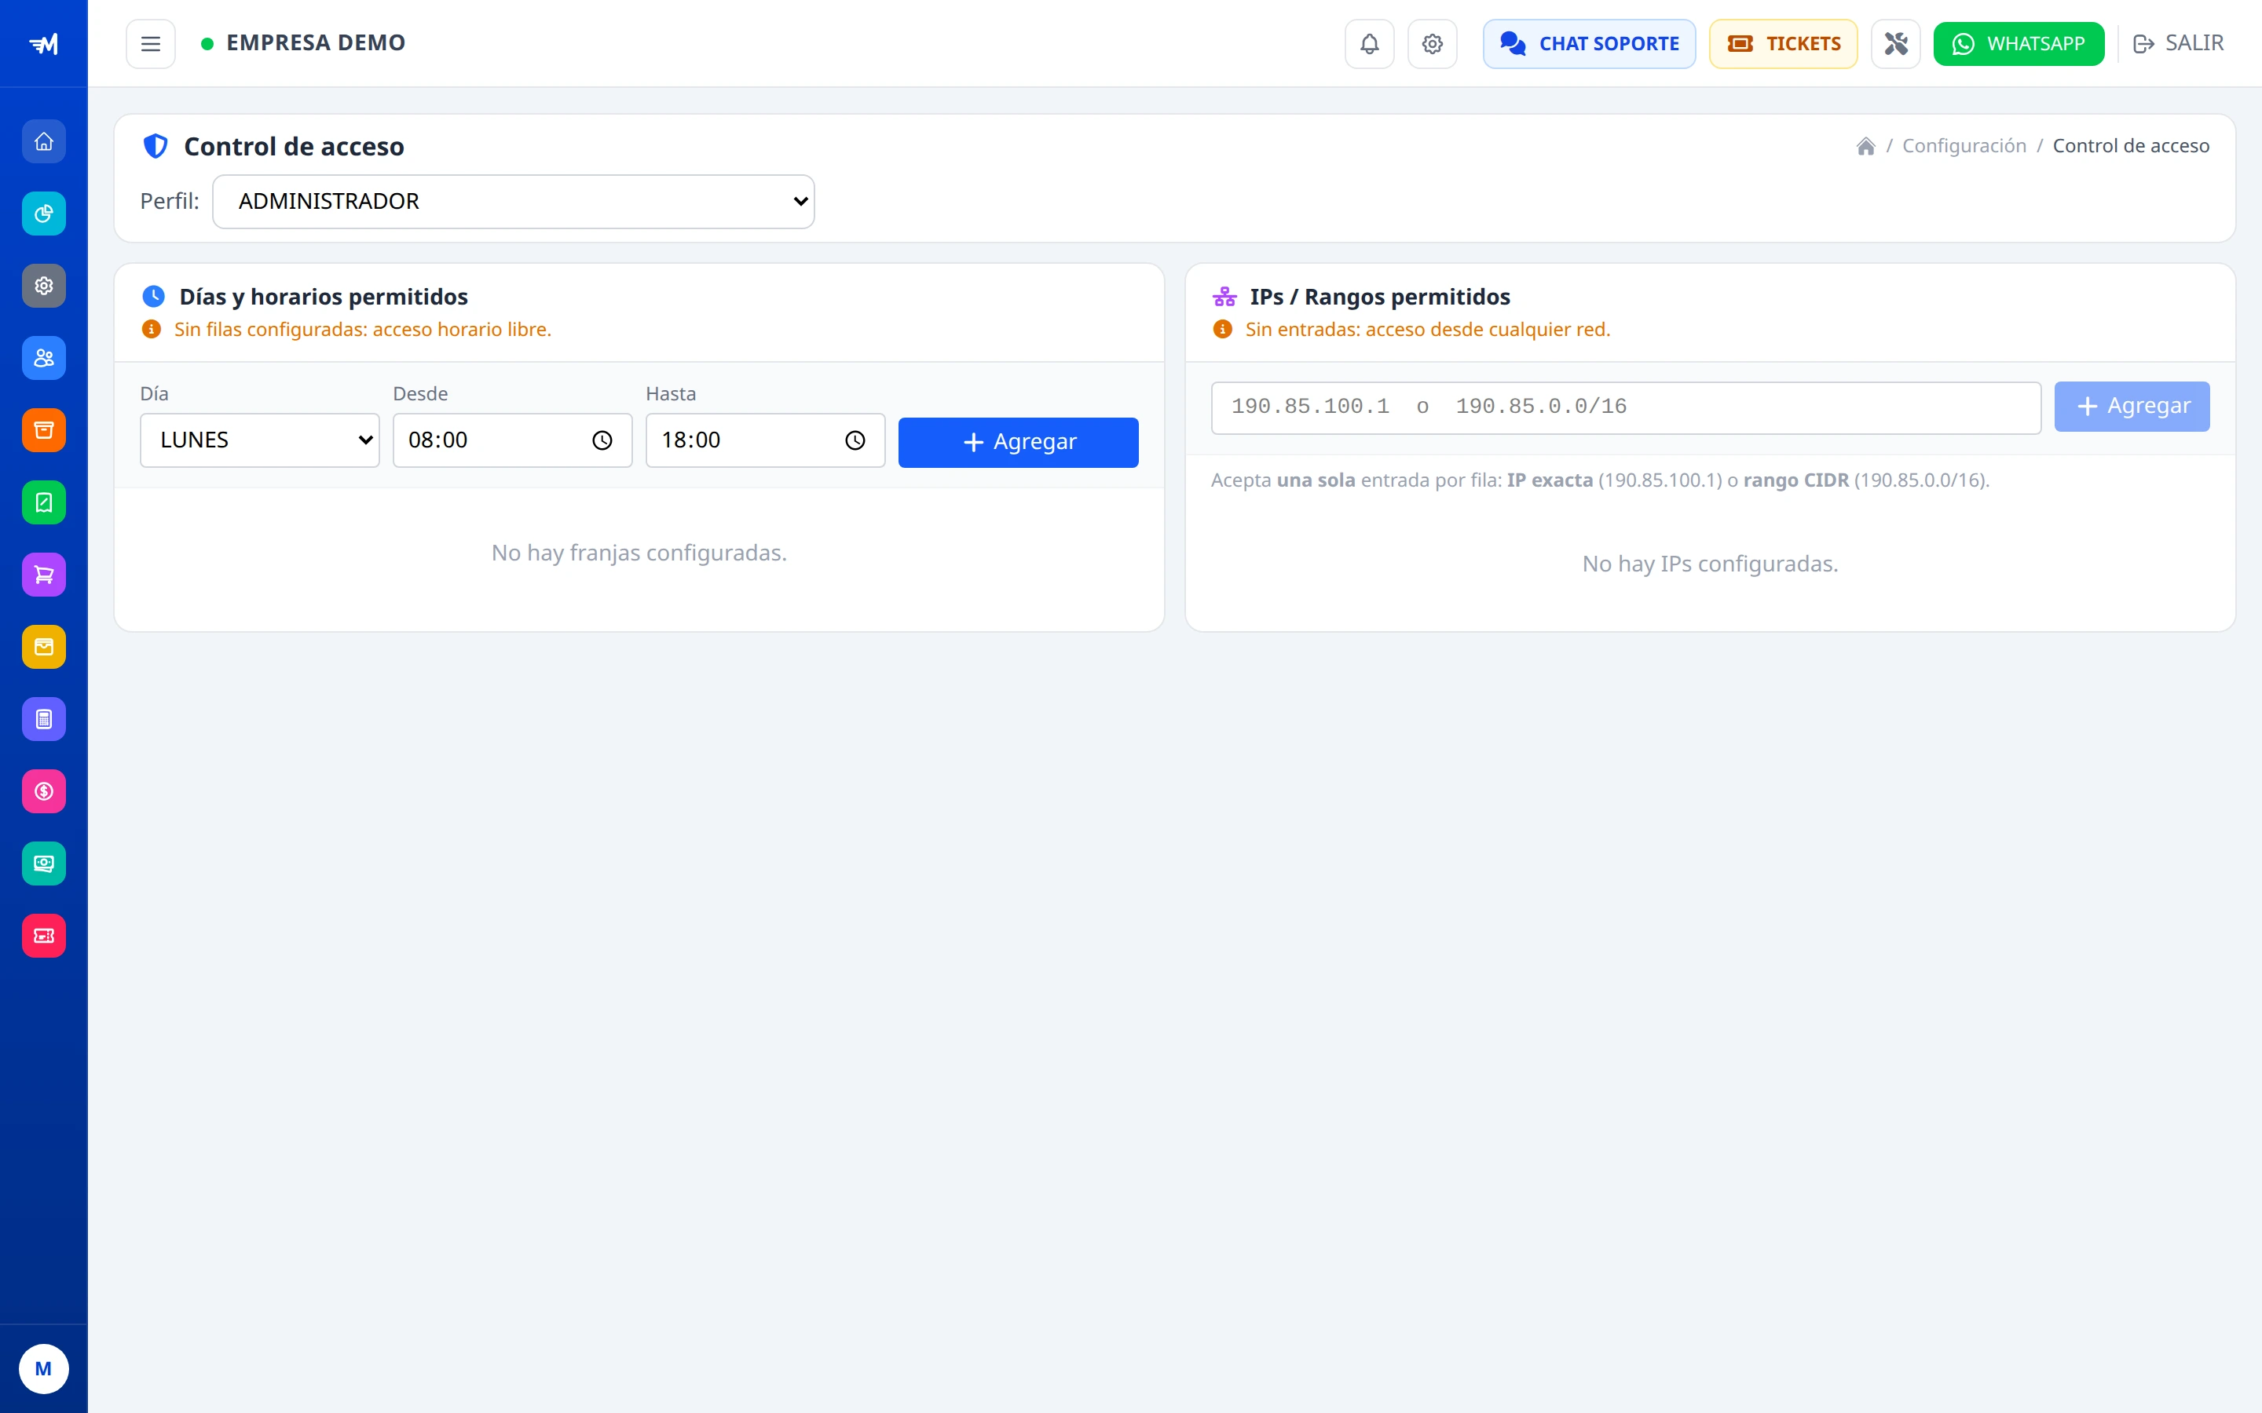This screenshot has height=1413, width=2262.
Task: Open the gray gear settings icon in sidebar
Action: pyautogui.click(x=44, y=286)
